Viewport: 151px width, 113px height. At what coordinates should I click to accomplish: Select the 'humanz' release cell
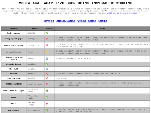pos(14,74)
